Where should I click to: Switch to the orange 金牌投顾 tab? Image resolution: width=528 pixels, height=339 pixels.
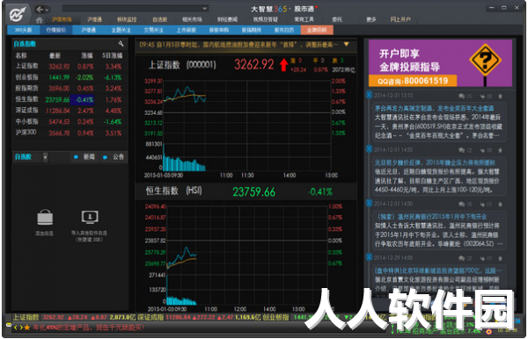[x=317, y=30]
